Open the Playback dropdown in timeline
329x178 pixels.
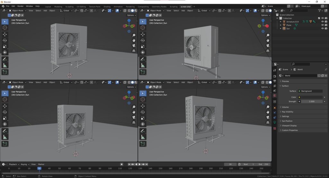click(14, 165)
